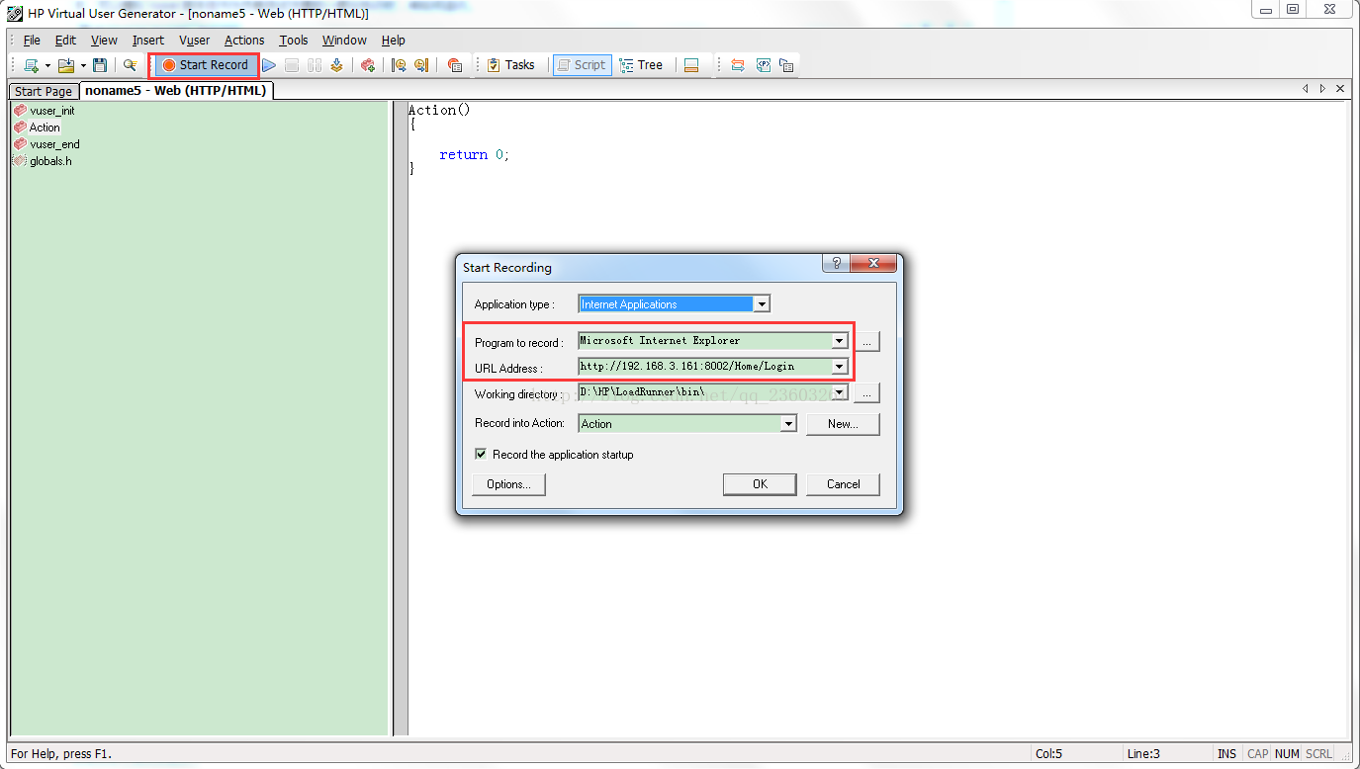Screen dimensions: 1360x769
Task: Click the magnifier search toolbar icon
Action: click(130, 65)
